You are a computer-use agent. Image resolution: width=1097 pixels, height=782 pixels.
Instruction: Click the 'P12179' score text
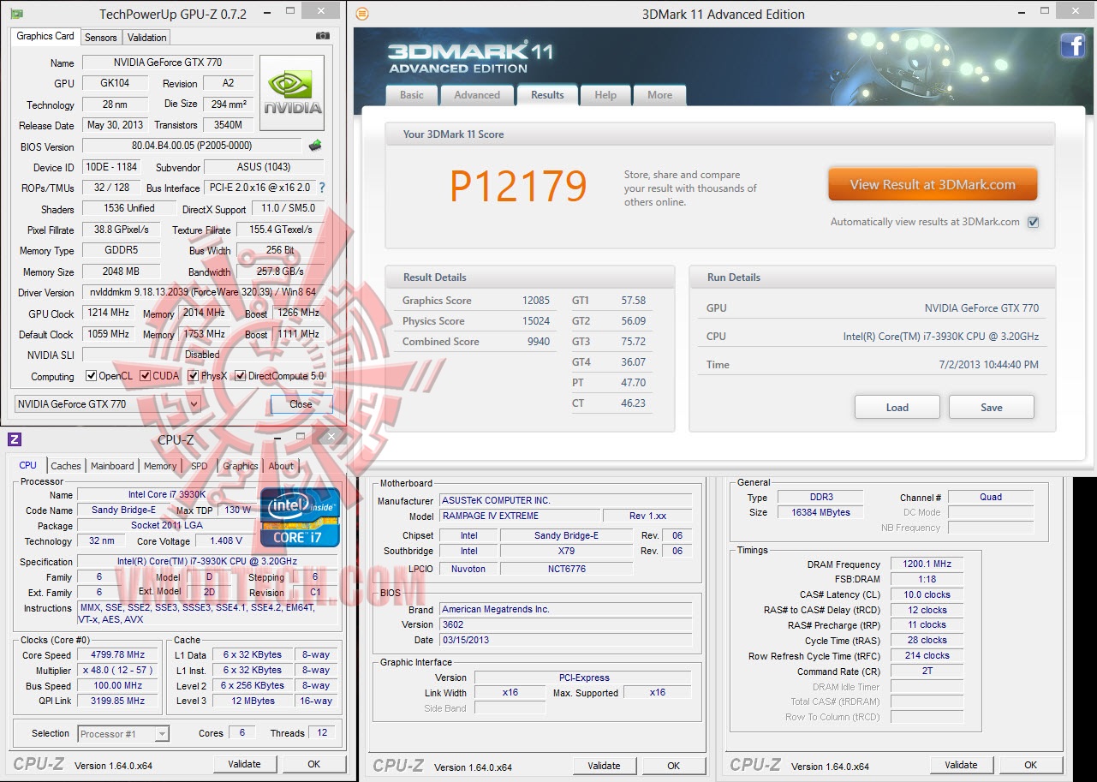519,186
